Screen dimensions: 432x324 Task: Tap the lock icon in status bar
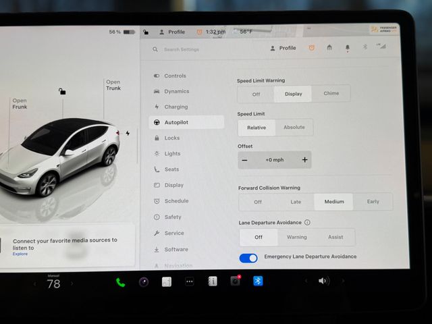(x=146, y=32)
